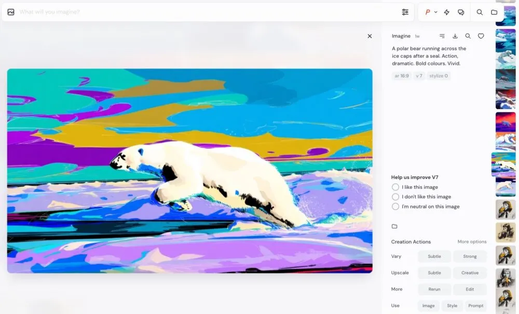Like the image with the heart icon

tap(481, 36)
